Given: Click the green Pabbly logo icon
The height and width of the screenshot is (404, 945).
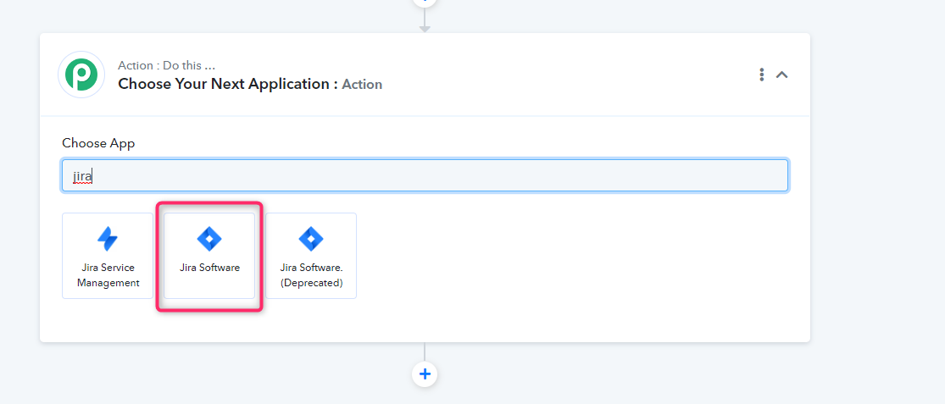Looking at the screenshot, I should (81, 75).
